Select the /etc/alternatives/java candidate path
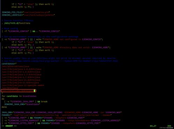This screenshot has width=174, height=129. (15, 67)
